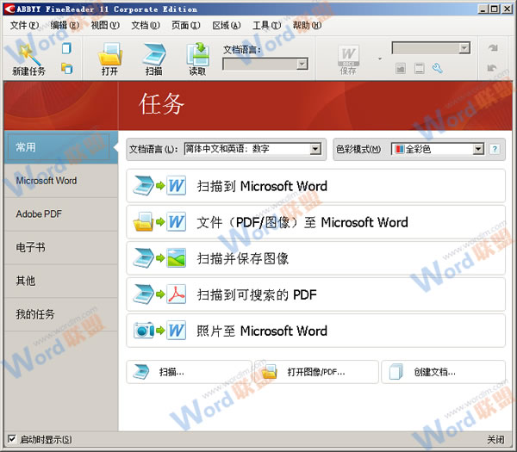Select the 常用 task category
Image resolution: width=517 pixels, height=452 pixels.
[x=61, y=147]
